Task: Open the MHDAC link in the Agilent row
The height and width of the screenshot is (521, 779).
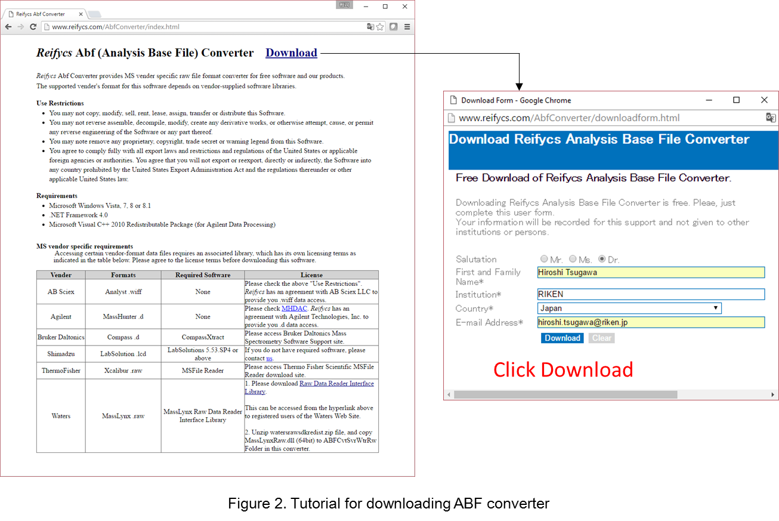Action: pyautogui.click(x=293, y=309)
